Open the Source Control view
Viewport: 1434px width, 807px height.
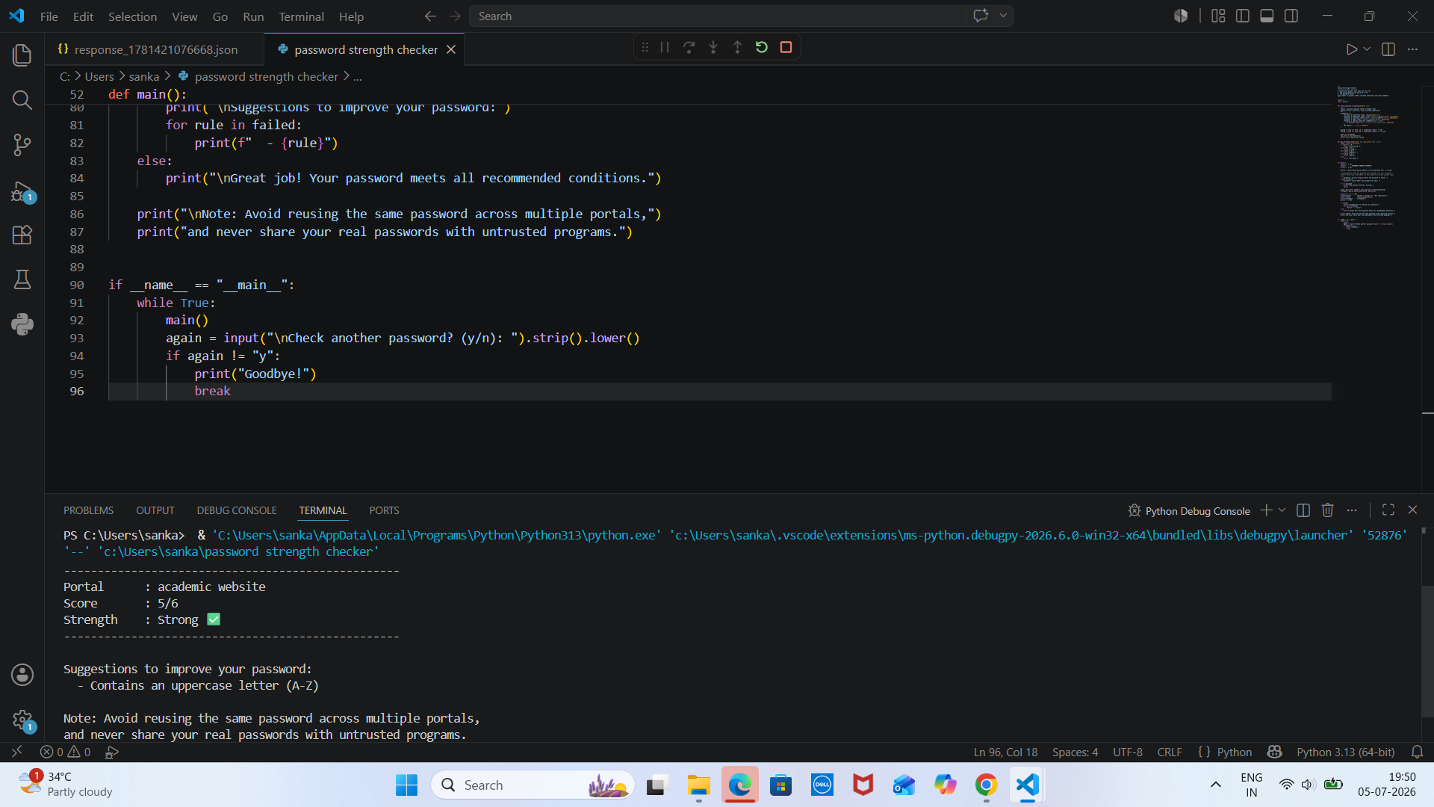point(22,145)
